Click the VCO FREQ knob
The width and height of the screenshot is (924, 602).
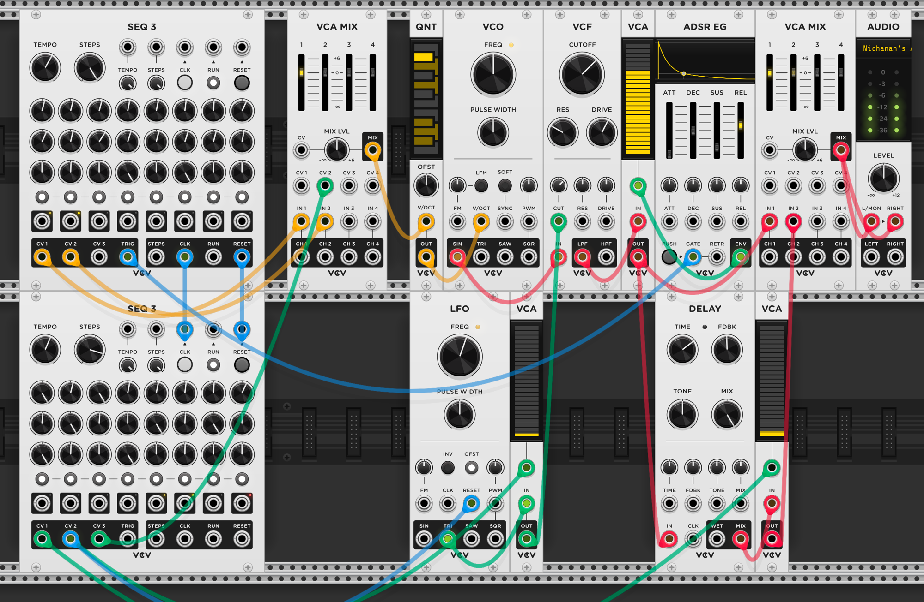pos(493,74)
